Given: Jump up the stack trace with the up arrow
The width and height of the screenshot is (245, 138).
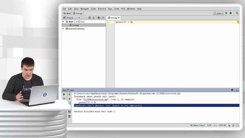Looking at the screenshot, I should point(69,94).
